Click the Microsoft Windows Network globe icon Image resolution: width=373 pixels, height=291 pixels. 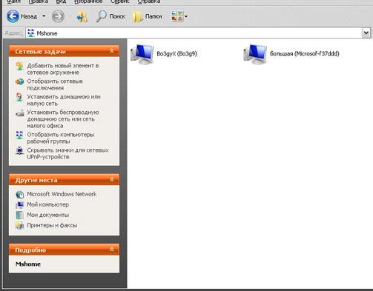pos(19,195)
